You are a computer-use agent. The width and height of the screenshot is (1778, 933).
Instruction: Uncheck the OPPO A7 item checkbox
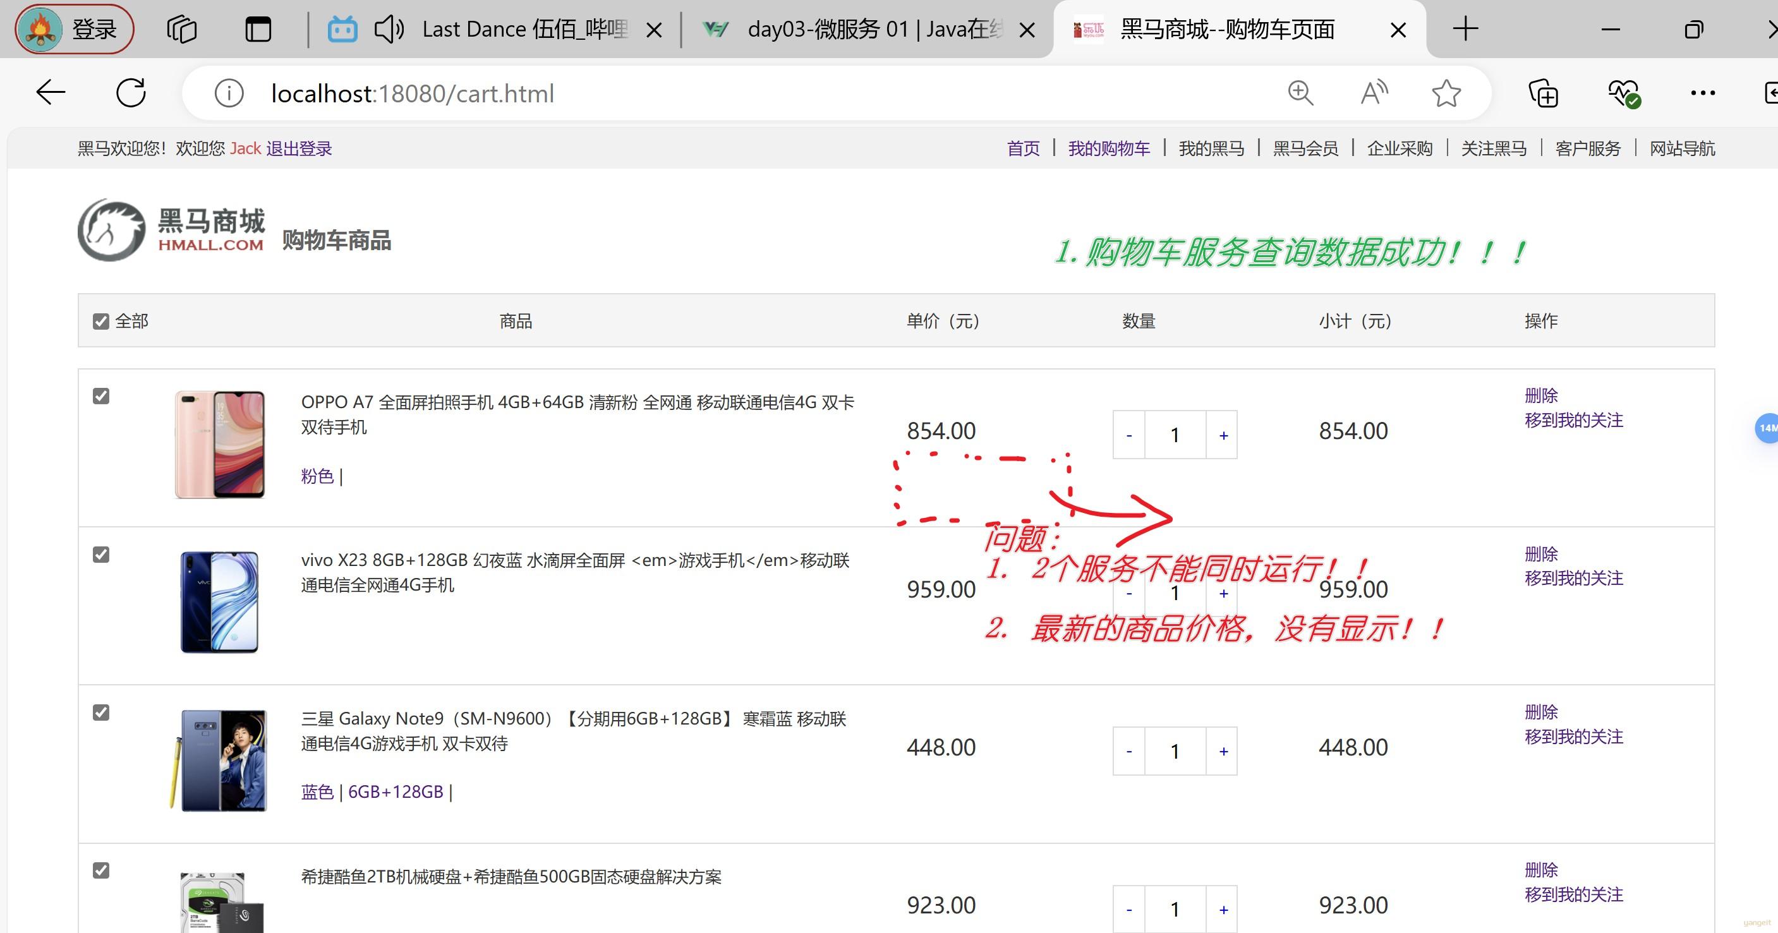100,396
